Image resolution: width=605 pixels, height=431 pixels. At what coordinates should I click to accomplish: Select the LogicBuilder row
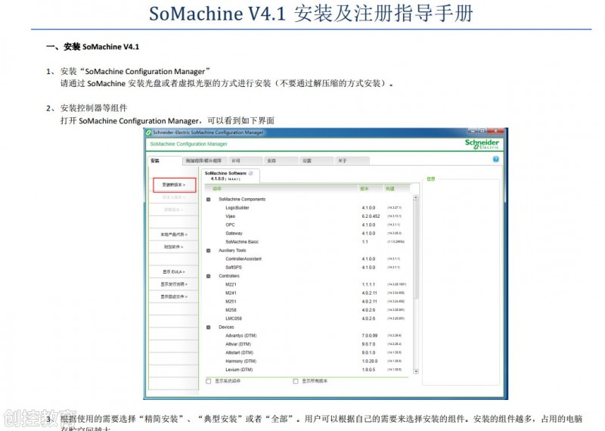pyautogui.click(x=309, y=208)
